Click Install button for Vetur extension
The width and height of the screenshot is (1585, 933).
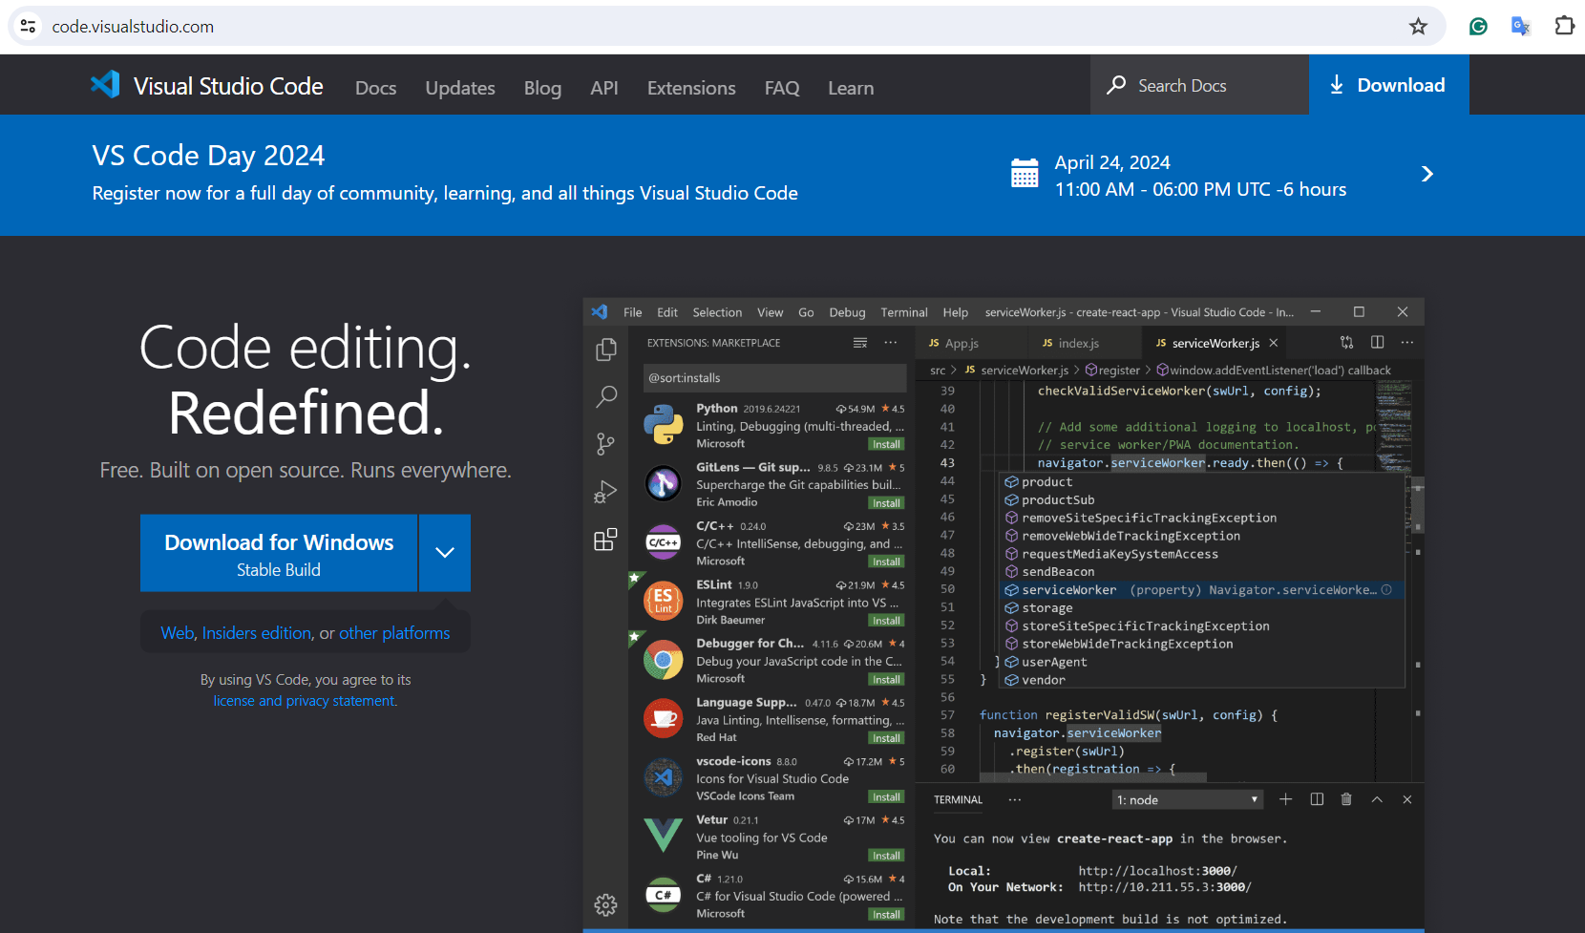click(x=886, y=856)
